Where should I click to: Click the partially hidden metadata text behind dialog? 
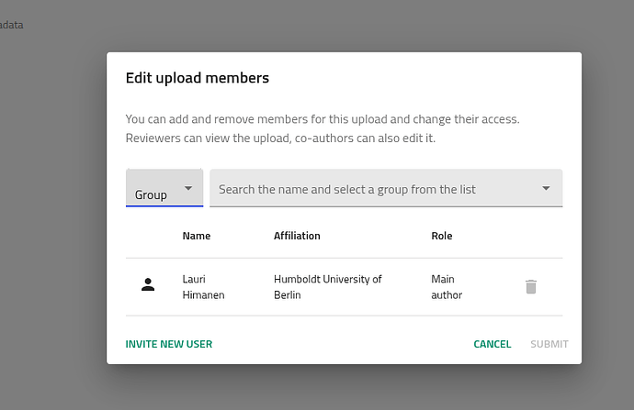[x=11, y=25]
